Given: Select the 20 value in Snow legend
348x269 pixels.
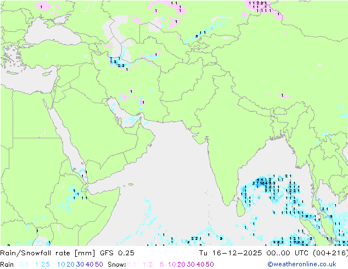Looking at the screenshot, I should click(x=181, y=265).
